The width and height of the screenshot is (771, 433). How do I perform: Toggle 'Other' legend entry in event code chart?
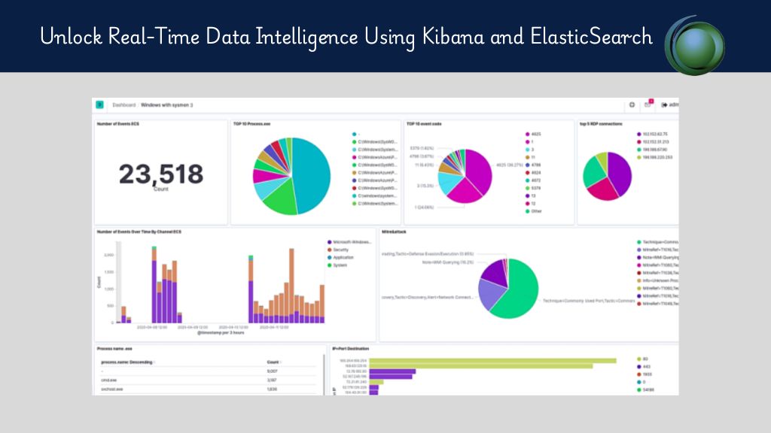click(x=534, y=211)
